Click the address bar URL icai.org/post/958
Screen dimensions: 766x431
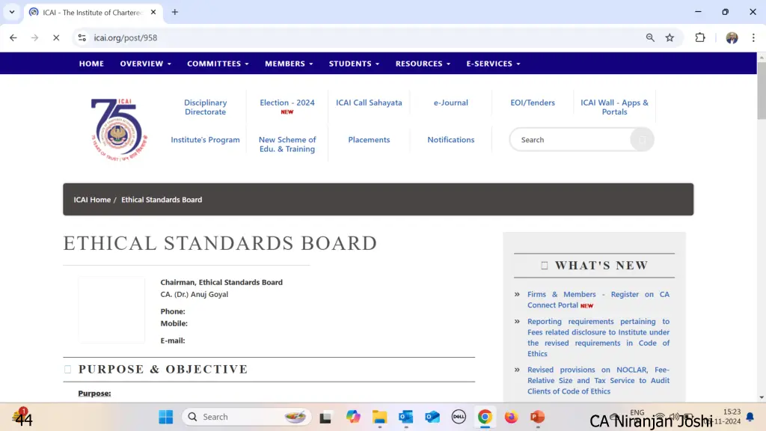(126, 37)
